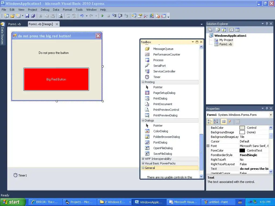Viewport: 275px width, 206px height.
Task: Click the Step Into toolbar icon
Action: (114, 16)
